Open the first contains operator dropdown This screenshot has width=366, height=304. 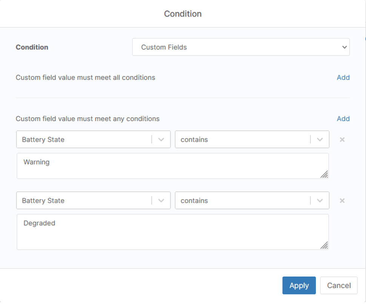(249, 139)
